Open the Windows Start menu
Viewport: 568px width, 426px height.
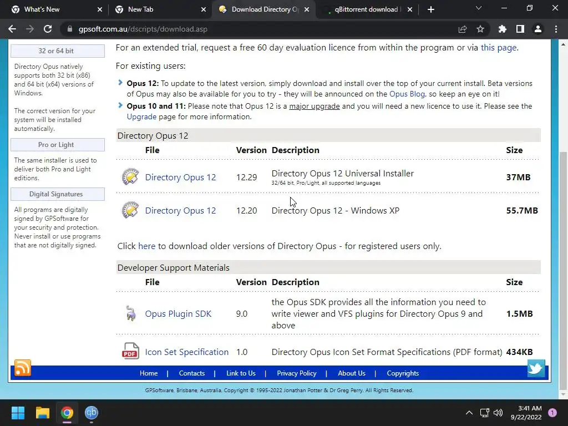(x=18, y=413)
